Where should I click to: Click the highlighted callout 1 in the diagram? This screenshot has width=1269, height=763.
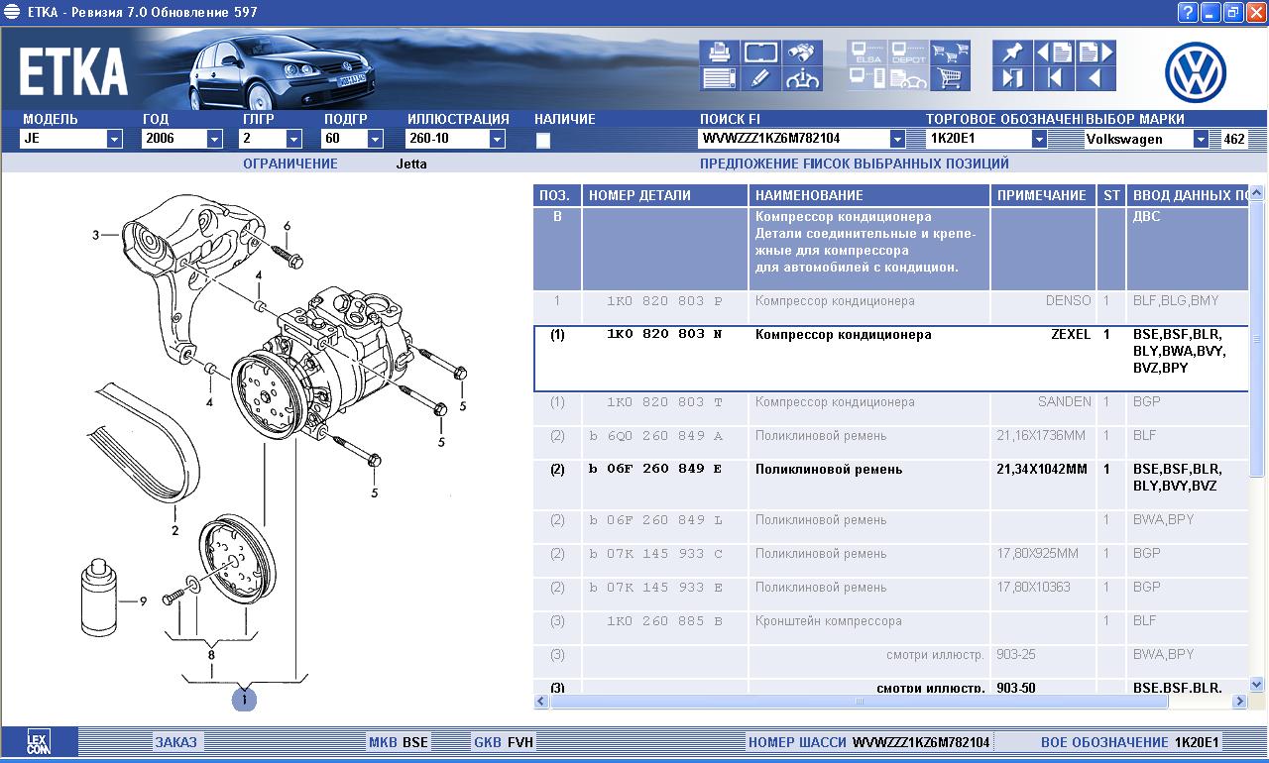(244, 700)
